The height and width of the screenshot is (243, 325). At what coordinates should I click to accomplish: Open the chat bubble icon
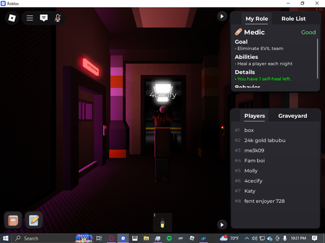click(x=44, y=18)
